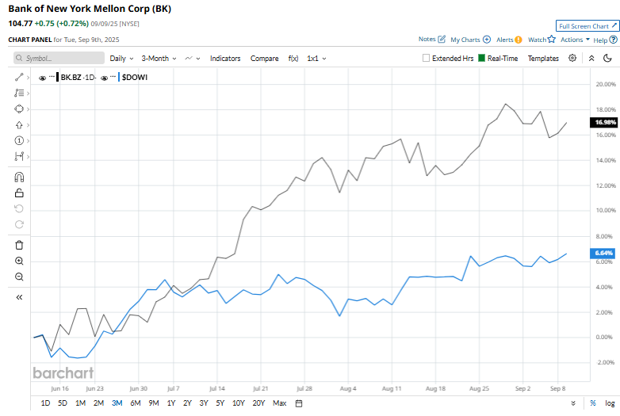Toggle visibility eye for BK.BZ series

pos(42,78)
